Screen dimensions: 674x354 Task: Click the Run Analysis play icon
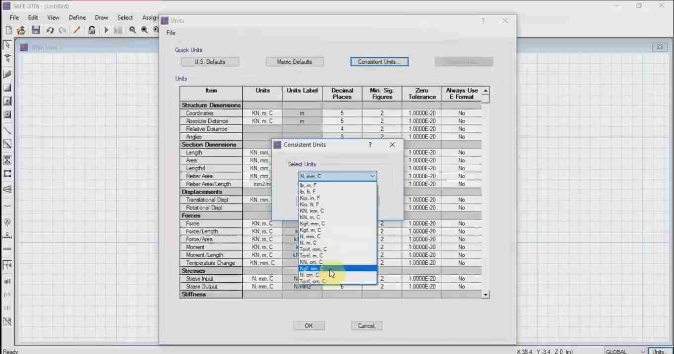pos(106,30)
